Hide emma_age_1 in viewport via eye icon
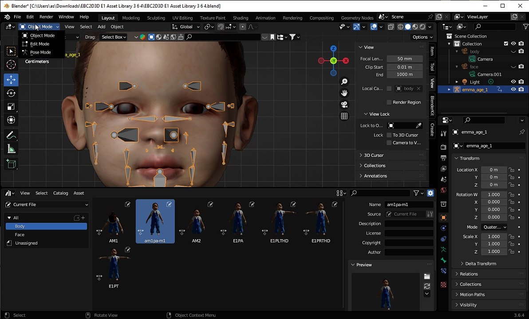Viewport: 529px width, 319px height. (x=513, y=89)
